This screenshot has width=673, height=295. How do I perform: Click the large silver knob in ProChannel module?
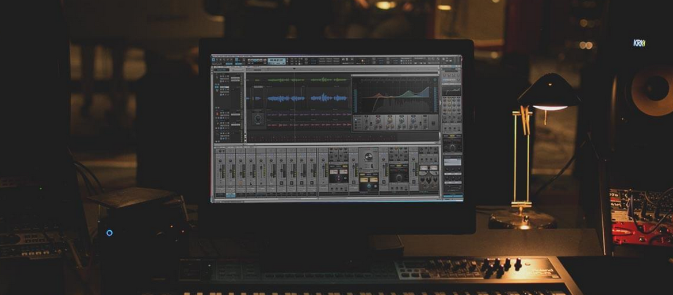click(369, 156)
